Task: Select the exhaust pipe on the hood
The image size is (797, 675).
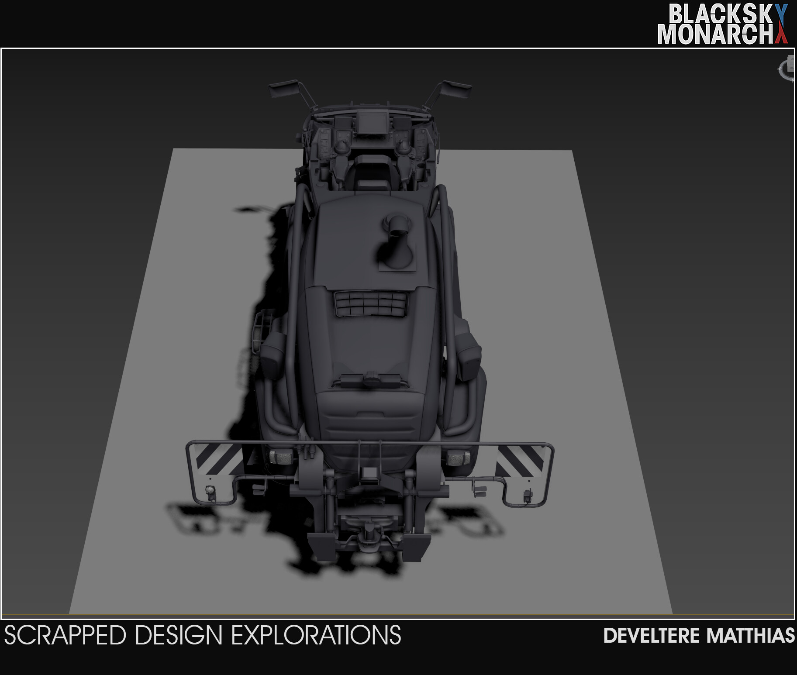Action: [x=397, y=242]
